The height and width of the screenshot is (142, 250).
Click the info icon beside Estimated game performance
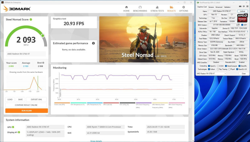click(x=93, y=43)
